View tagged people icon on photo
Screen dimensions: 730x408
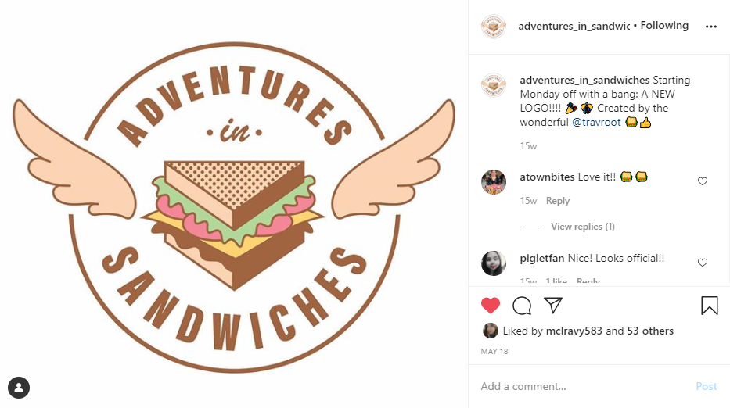pos(19,388)
